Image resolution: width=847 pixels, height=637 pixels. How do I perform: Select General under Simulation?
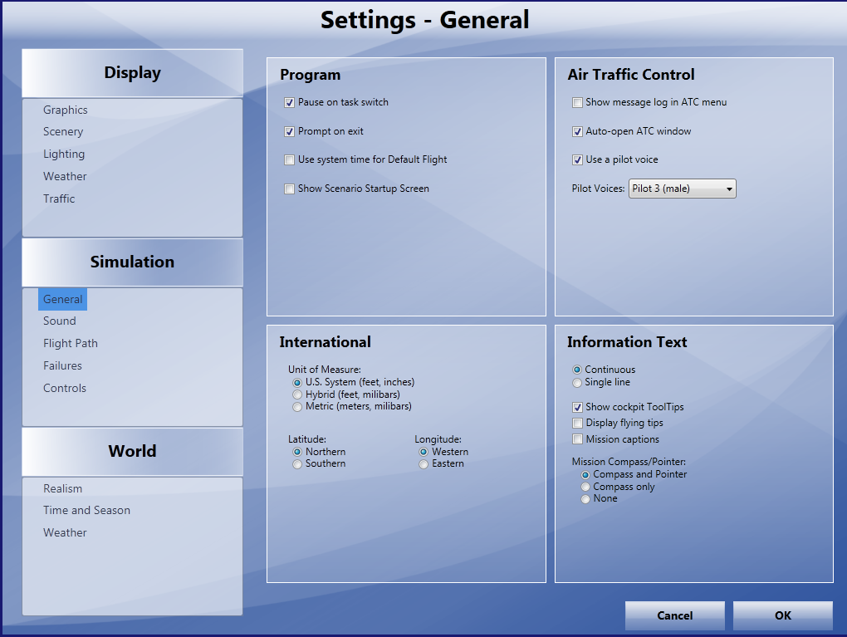point(62,299)
